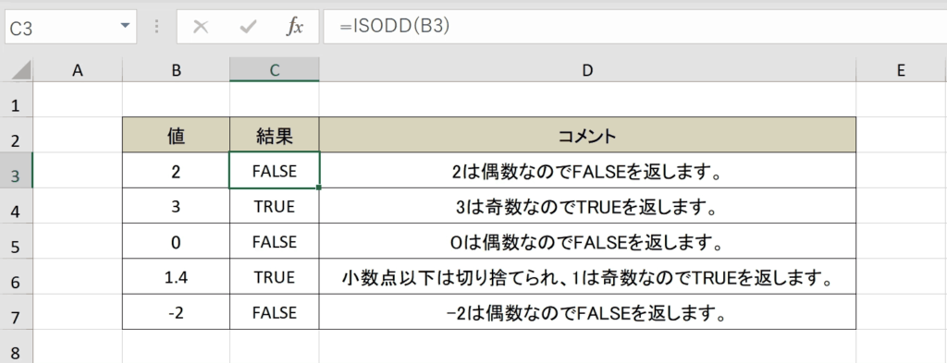Screen dimensions: 947x363
Task: Select column E header
Action: click(x=901, y=70)
